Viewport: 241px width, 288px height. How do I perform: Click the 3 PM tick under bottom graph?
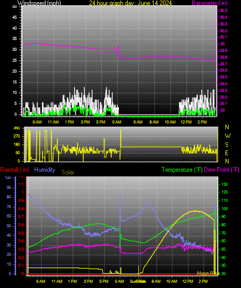(x=88, y=281)
